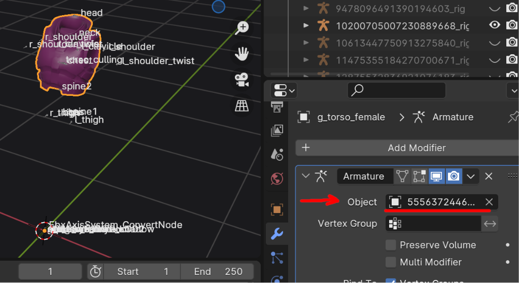Toggle modifier On Cage triangle icon
Screen dimensions: 519x283
pos(402,176)
